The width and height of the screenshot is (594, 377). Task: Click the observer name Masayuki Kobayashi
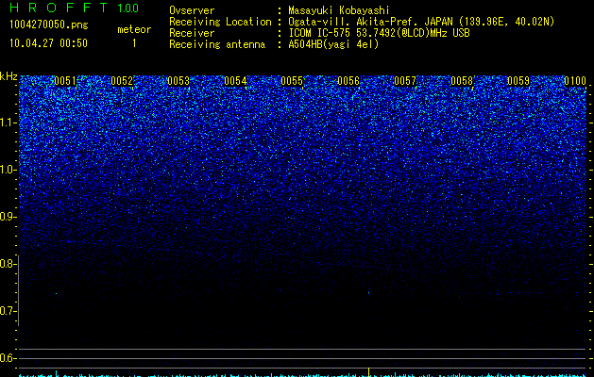click(x=339, y=10)
